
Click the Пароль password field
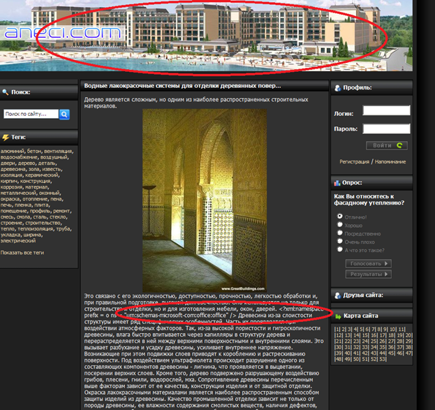tap(386, 129)
